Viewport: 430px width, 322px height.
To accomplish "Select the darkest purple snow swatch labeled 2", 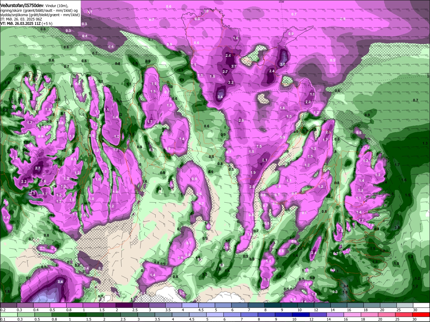I will tap(124, 305).
